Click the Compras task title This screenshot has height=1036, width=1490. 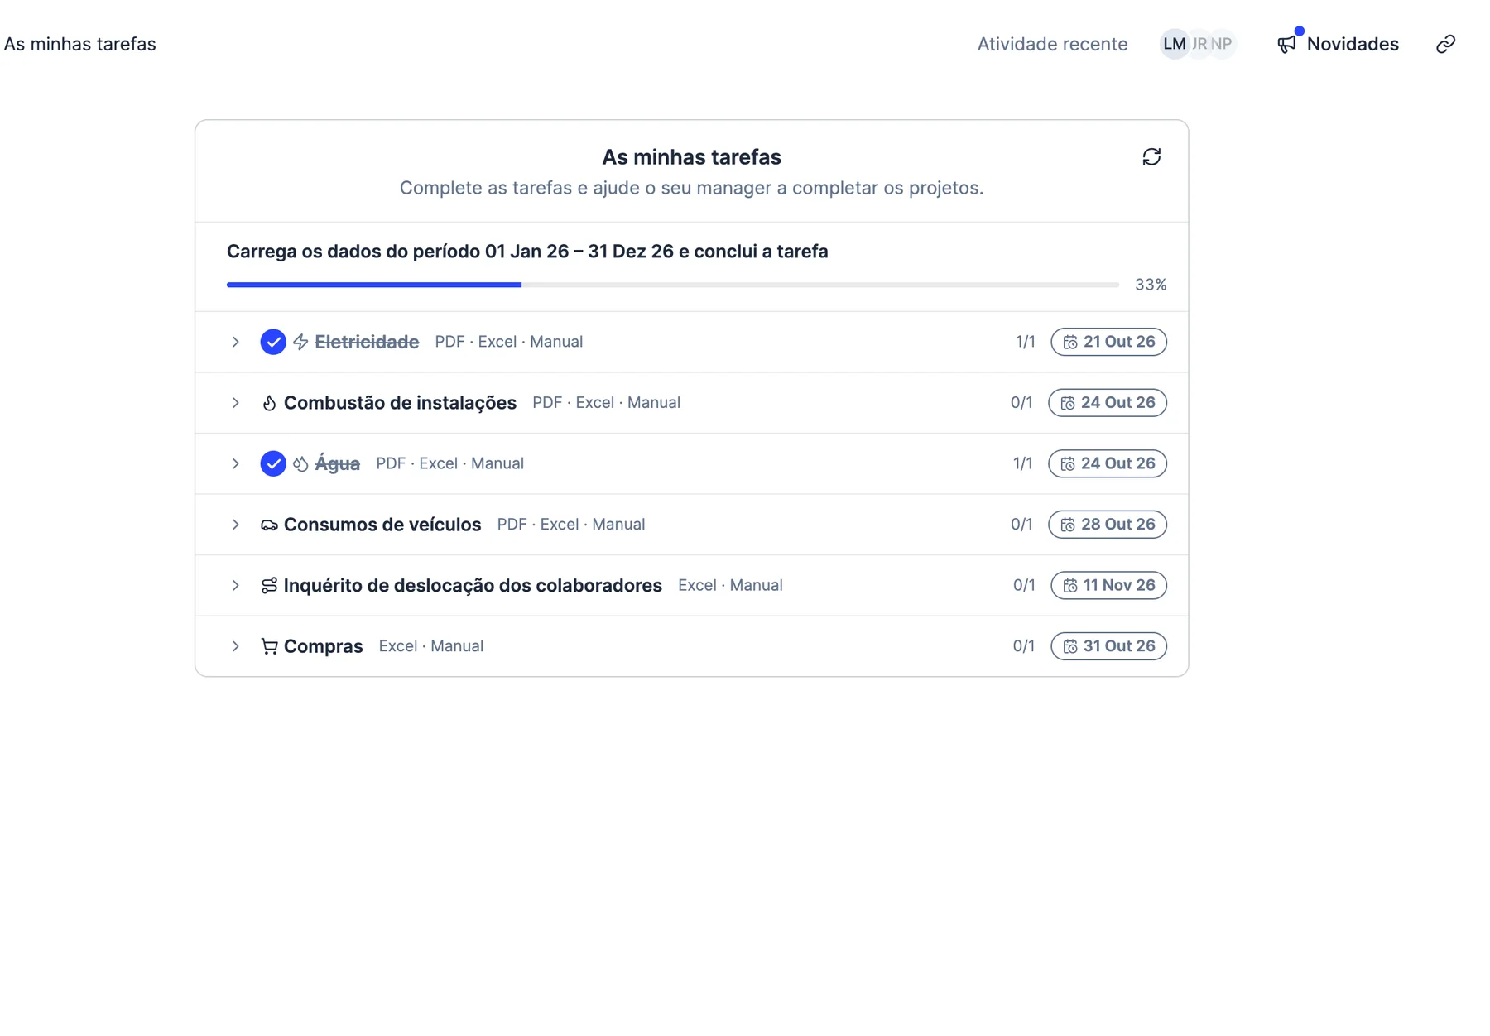324,646
